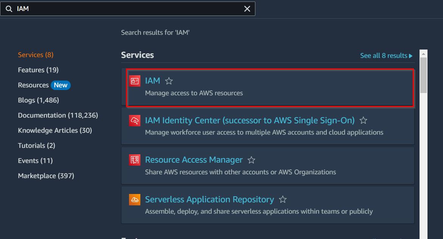
Task: Select Features (19) in the sidebar
Action: click(38, 70)
